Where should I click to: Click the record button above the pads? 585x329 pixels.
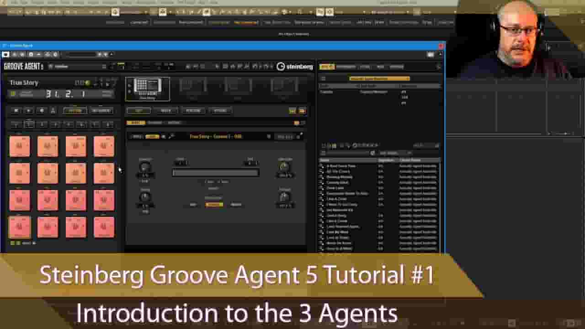click(x=41, y=111)
